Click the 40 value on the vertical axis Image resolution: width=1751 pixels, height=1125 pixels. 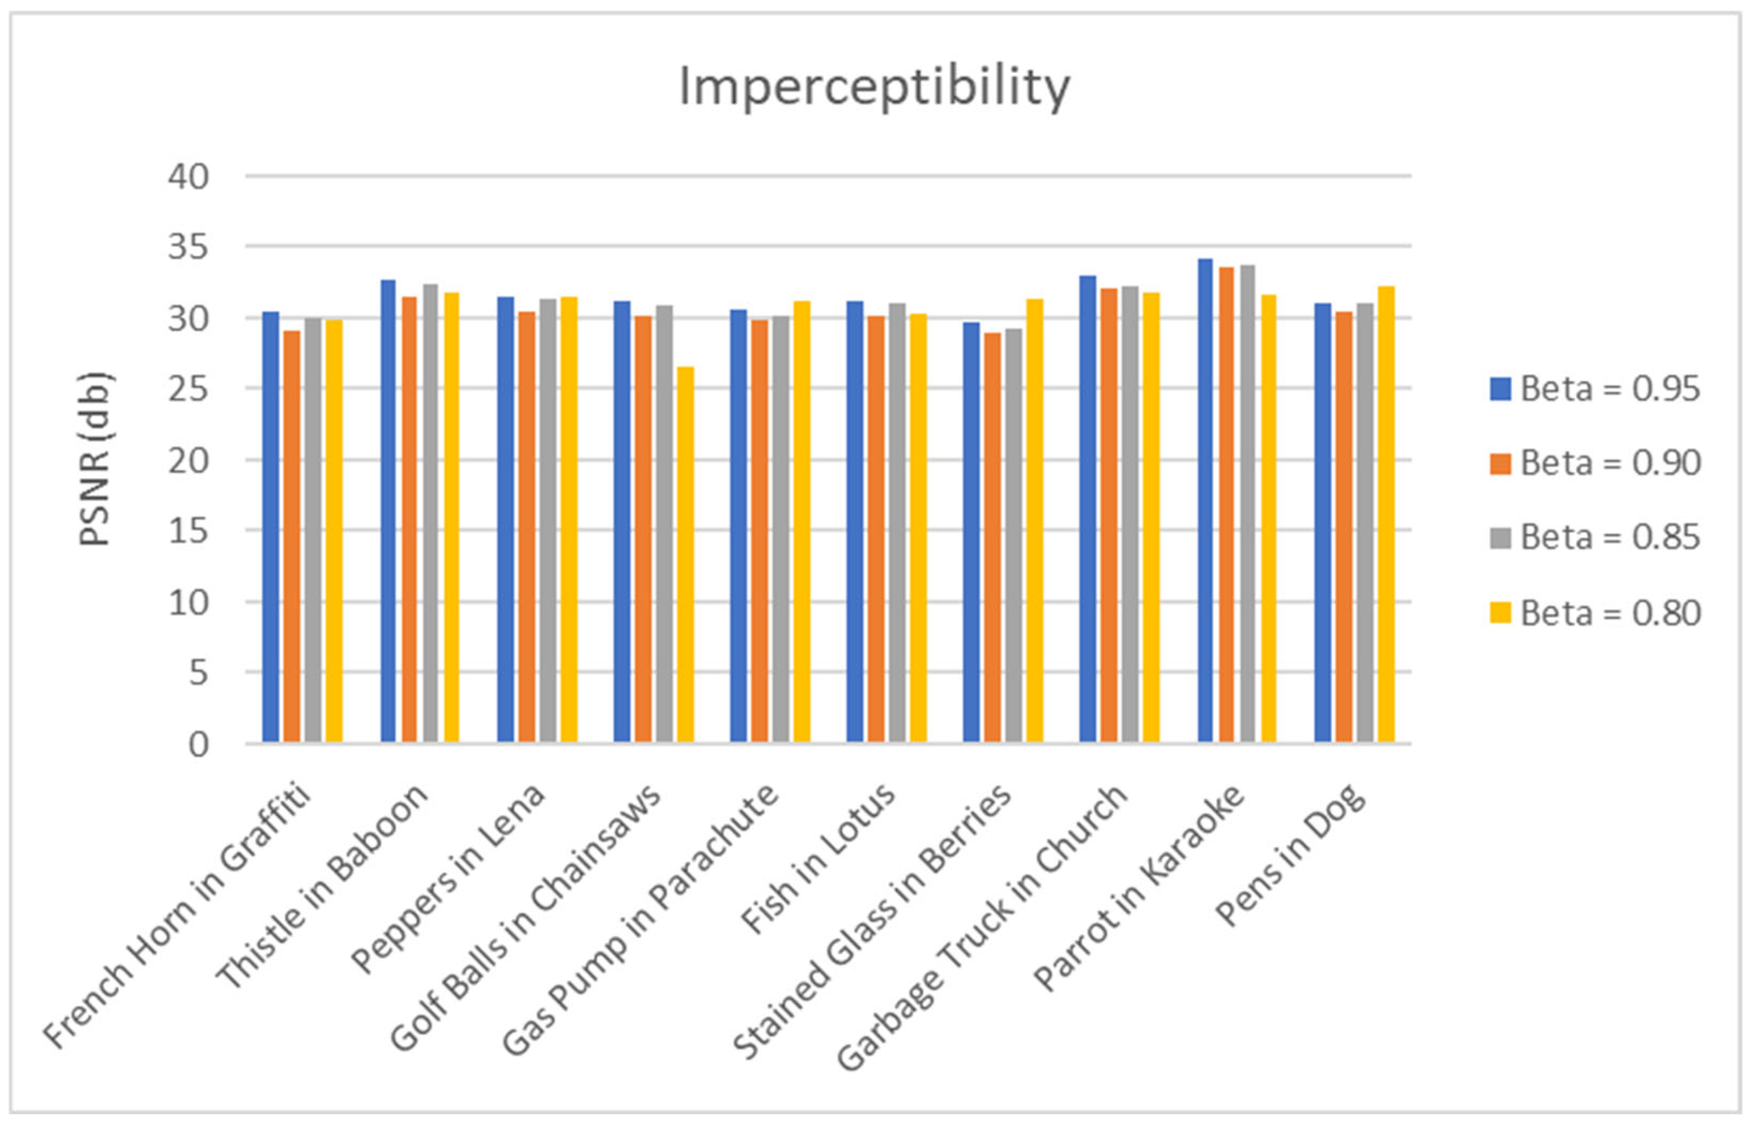point(188,177)
